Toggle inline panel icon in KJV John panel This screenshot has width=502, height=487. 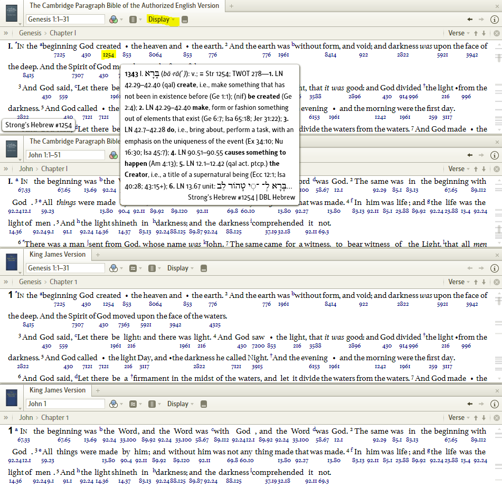point(204,405)
